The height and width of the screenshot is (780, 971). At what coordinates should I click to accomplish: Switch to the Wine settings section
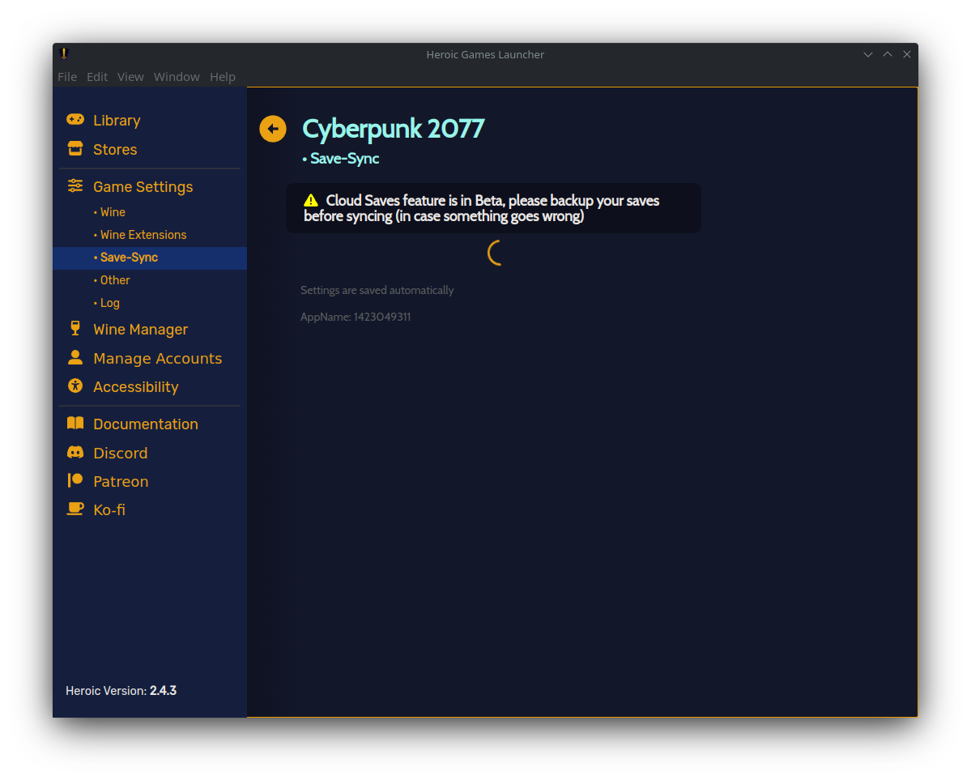point(113,211)
